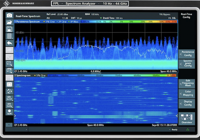Open file using folder icon
This screenshot has height=140, width=200.
(x=9, y=22)
